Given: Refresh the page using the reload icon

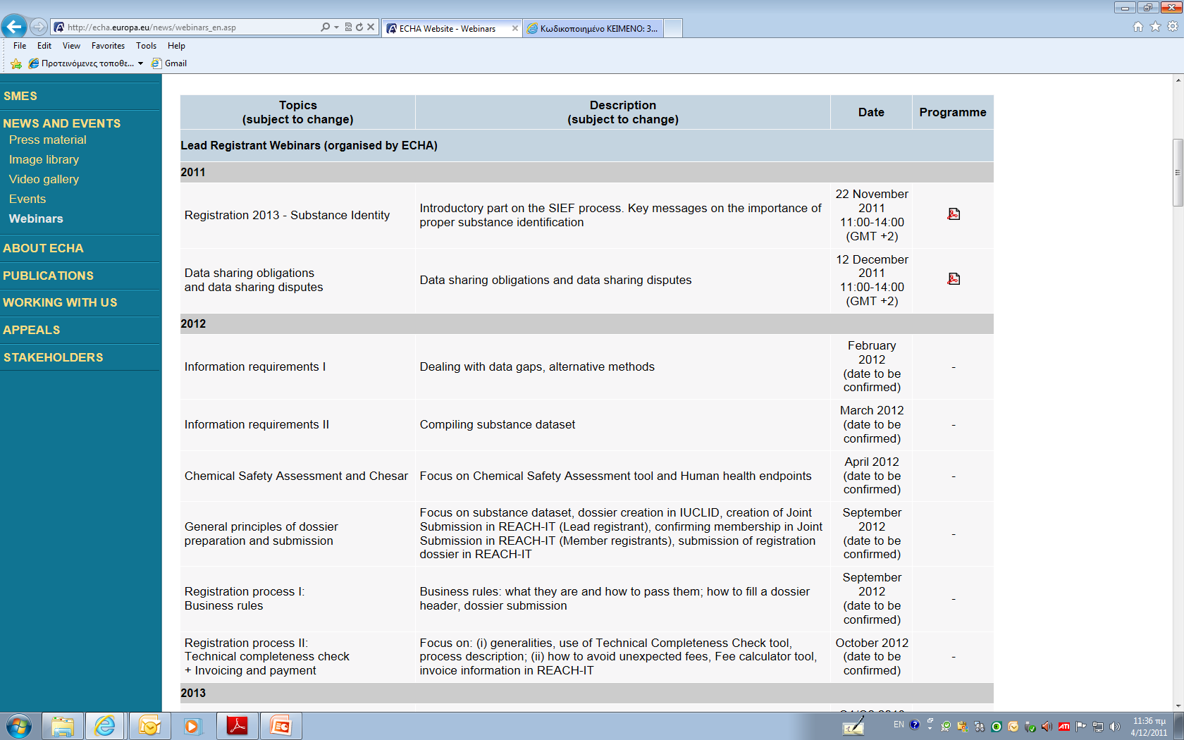Looking at the screenshot, I should click(x=359, y=27).
